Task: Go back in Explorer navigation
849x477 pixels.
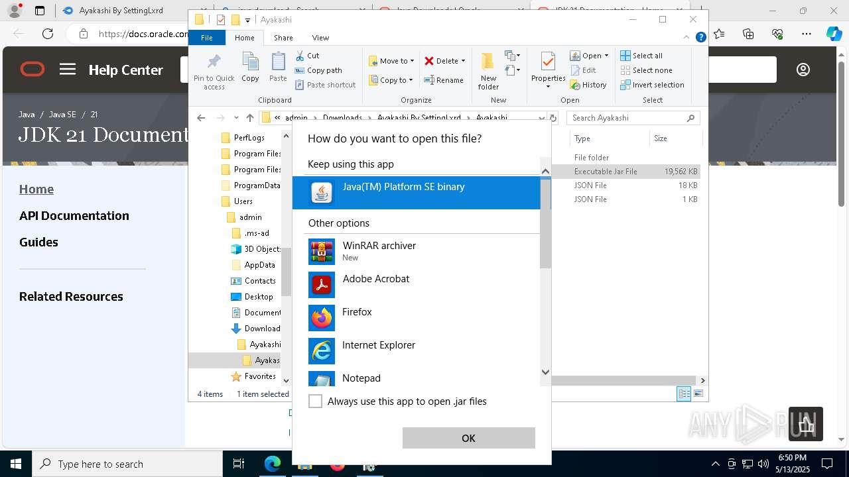Action: 201,118
